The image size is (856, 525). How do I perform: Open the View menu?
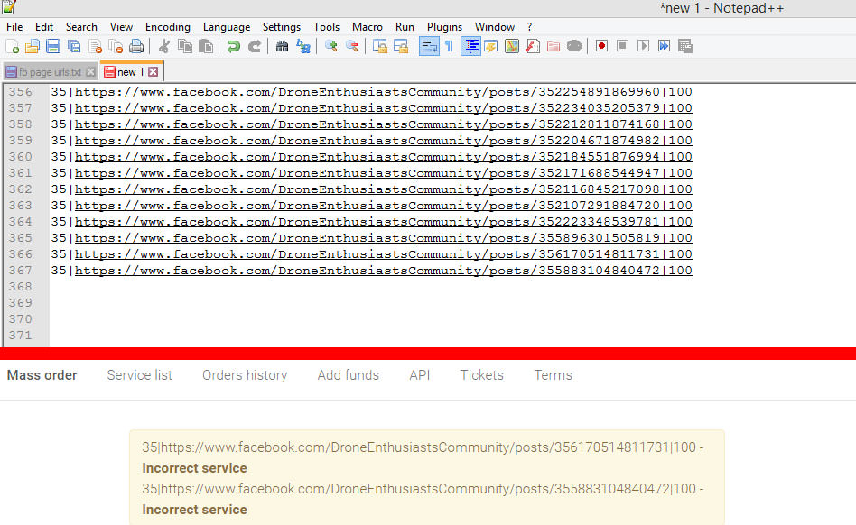click(121, 27)
